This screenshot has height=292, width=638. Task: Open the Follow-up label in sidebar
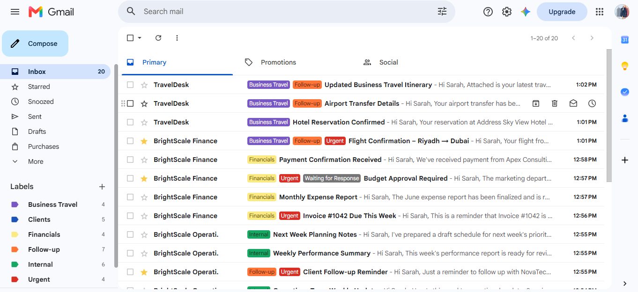pos(55,249)
